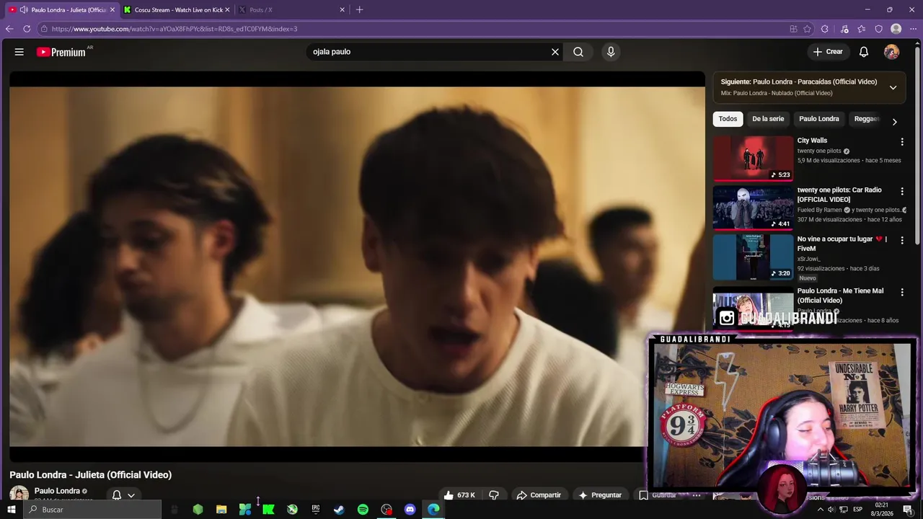Open the YouTube account avatar menu
923x519 pixels.
pyautogui.click(x=891, y=52)
